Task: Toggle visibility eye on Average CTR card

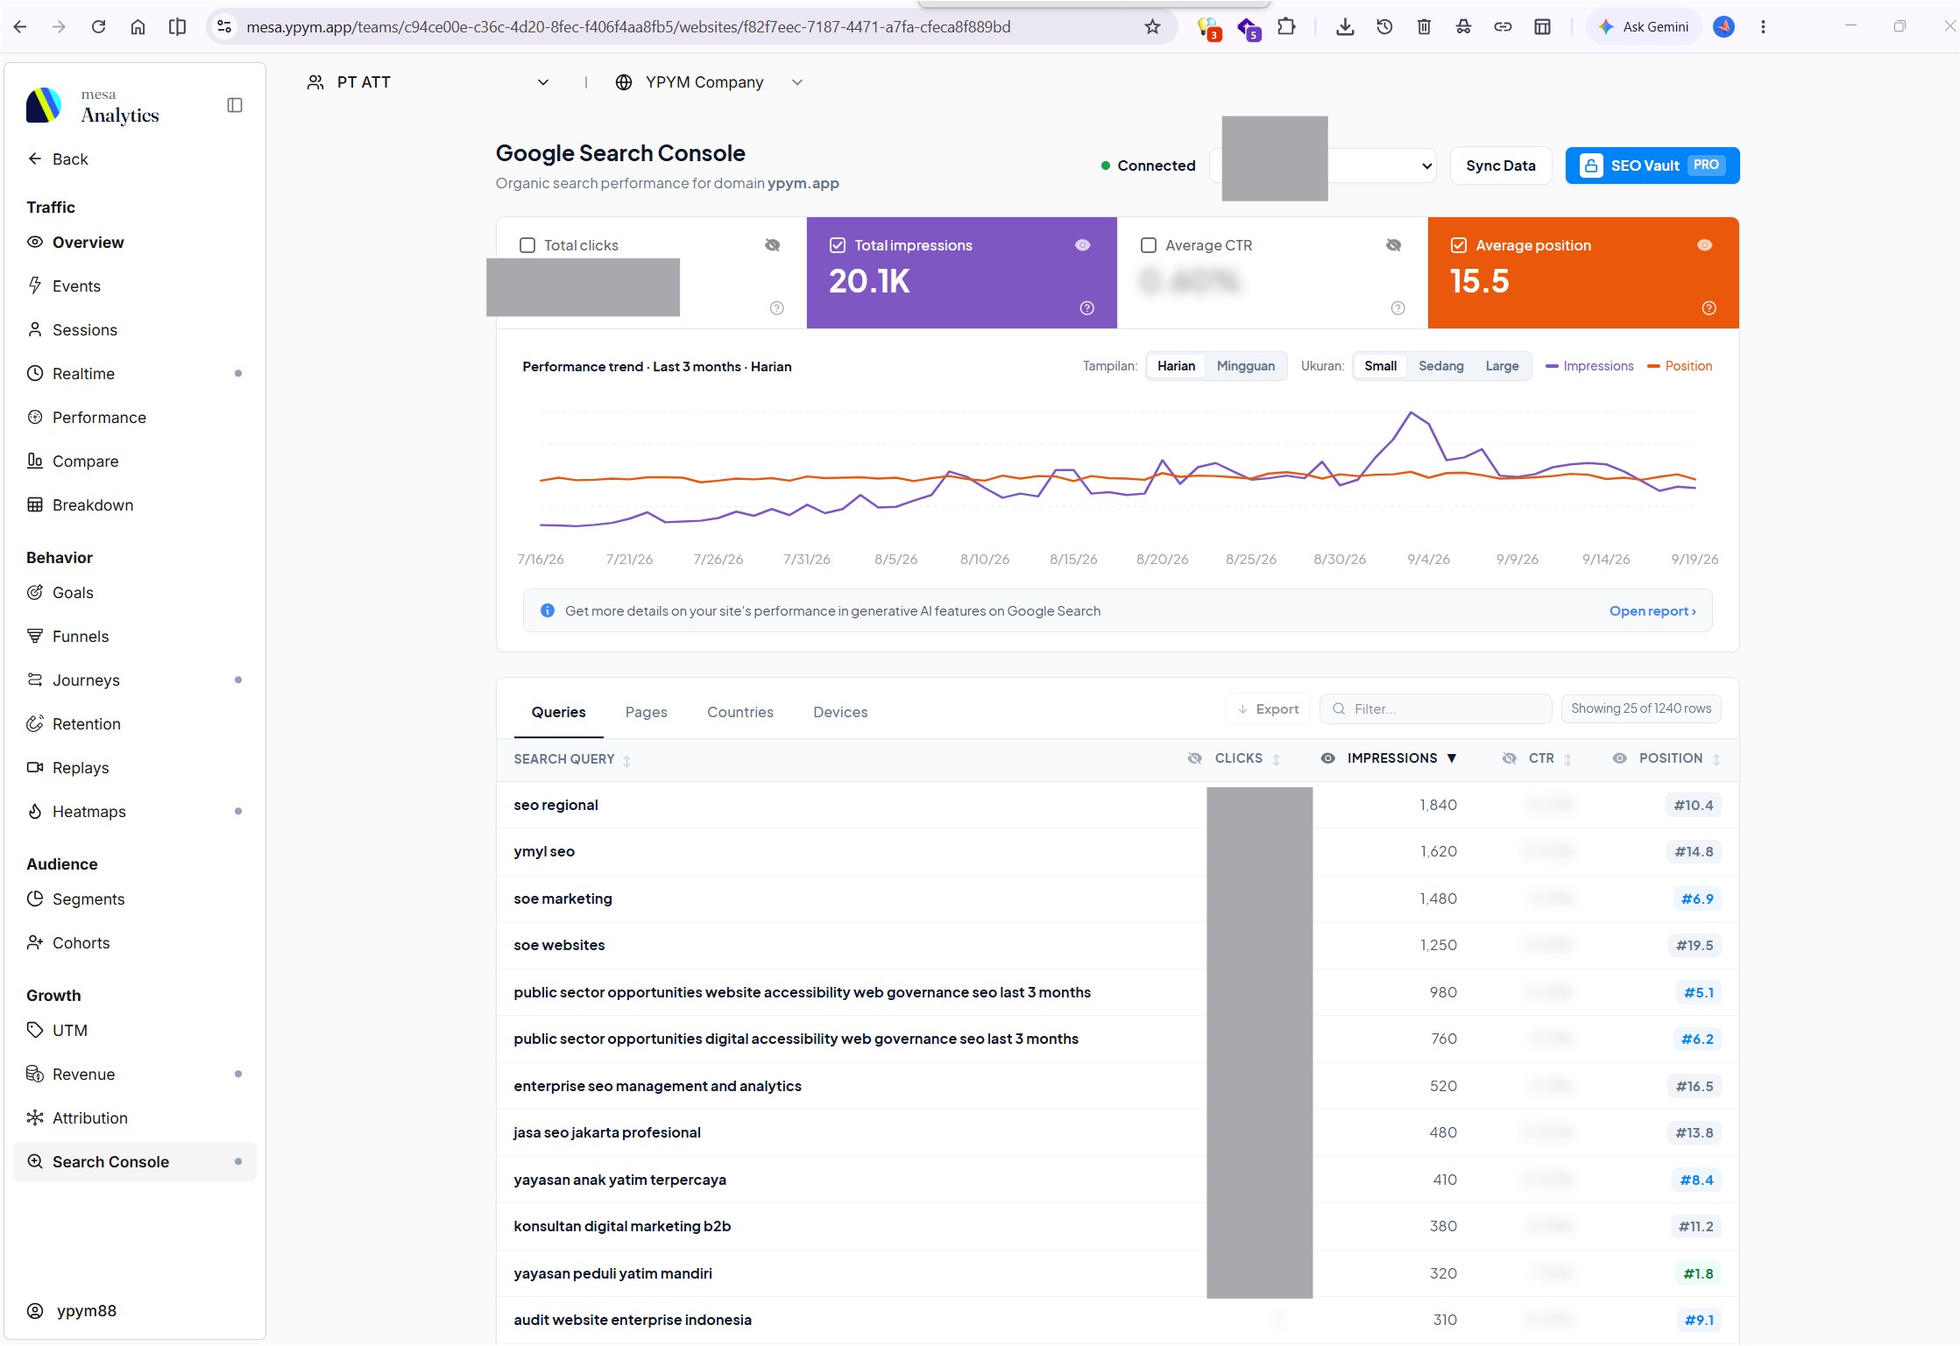Action: [x=1393, y=245]
